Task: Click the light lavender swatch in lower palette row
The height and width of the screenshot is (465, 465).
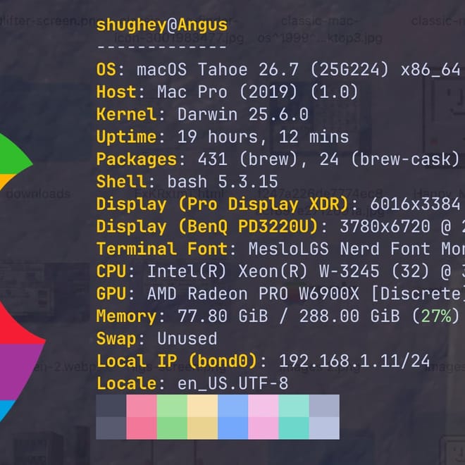Action: 324,428
